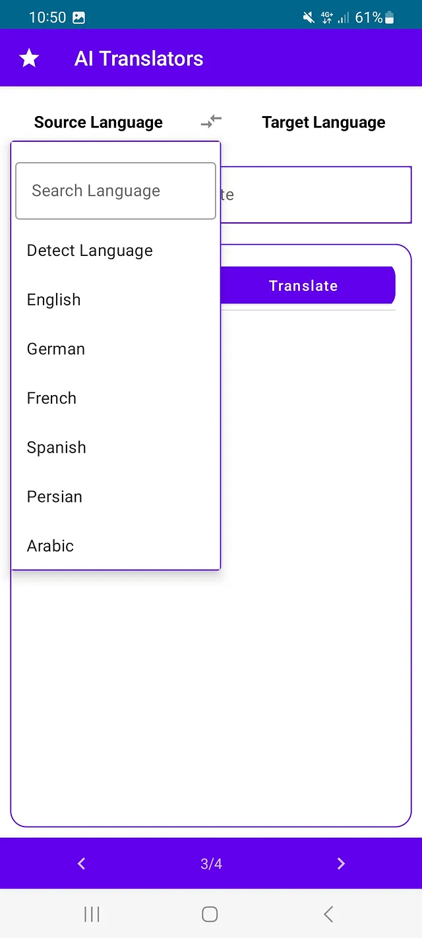The image size is (422, 938).
Task: Go to previous page arrow
Action: coord(81,863)
